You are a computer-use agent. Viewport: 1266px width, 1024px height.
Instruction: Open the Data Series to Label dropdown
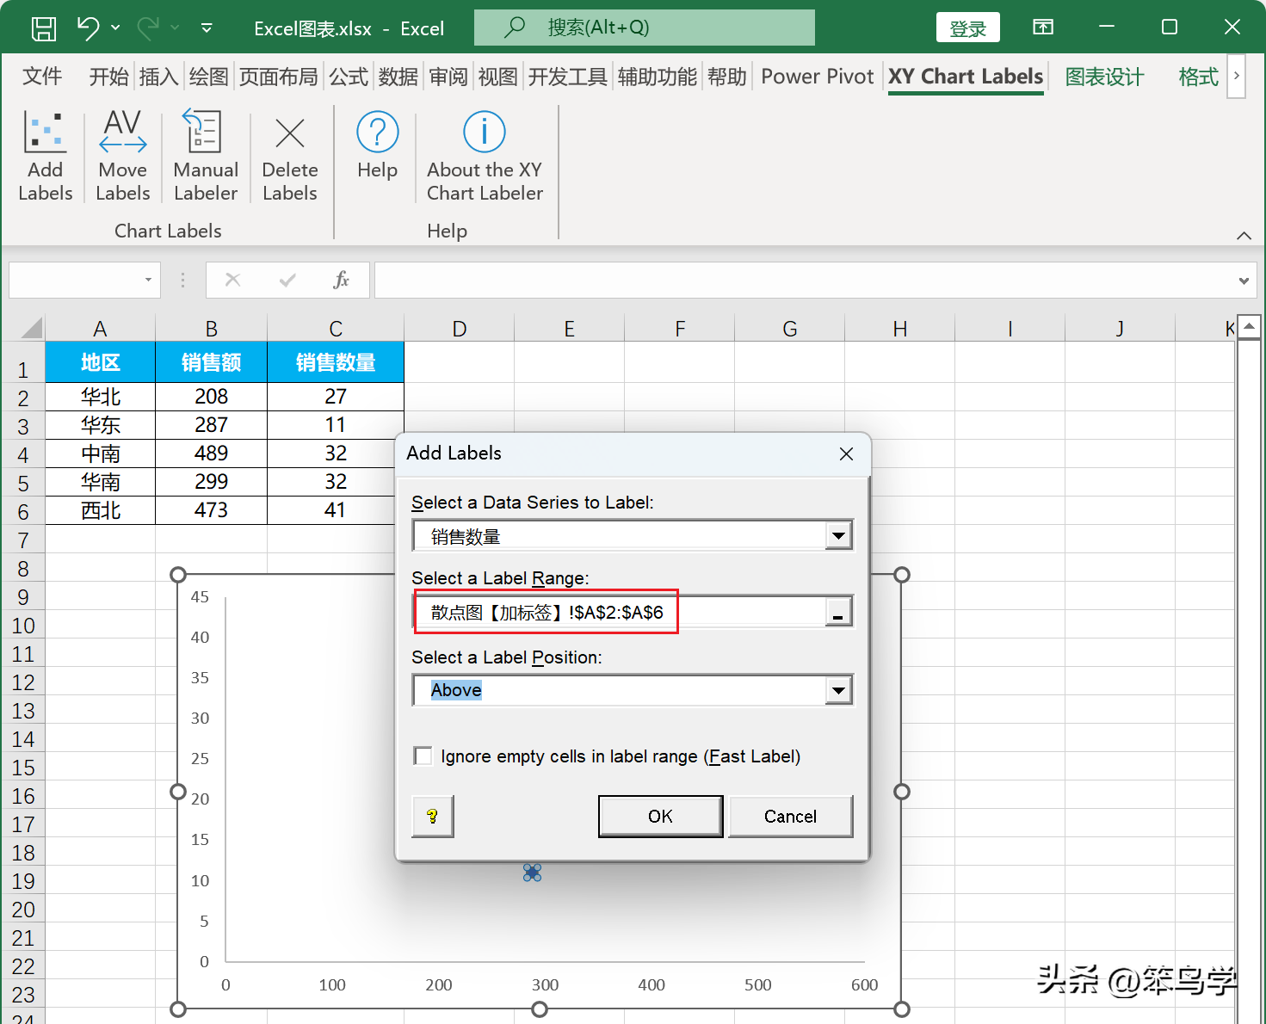click(837, 536)
